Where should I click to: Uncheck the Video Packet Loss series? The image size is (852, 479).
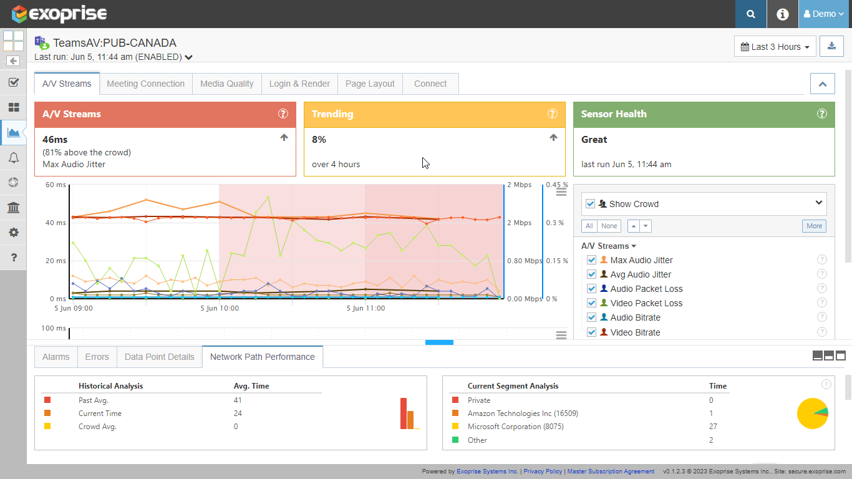coord(592,303)
